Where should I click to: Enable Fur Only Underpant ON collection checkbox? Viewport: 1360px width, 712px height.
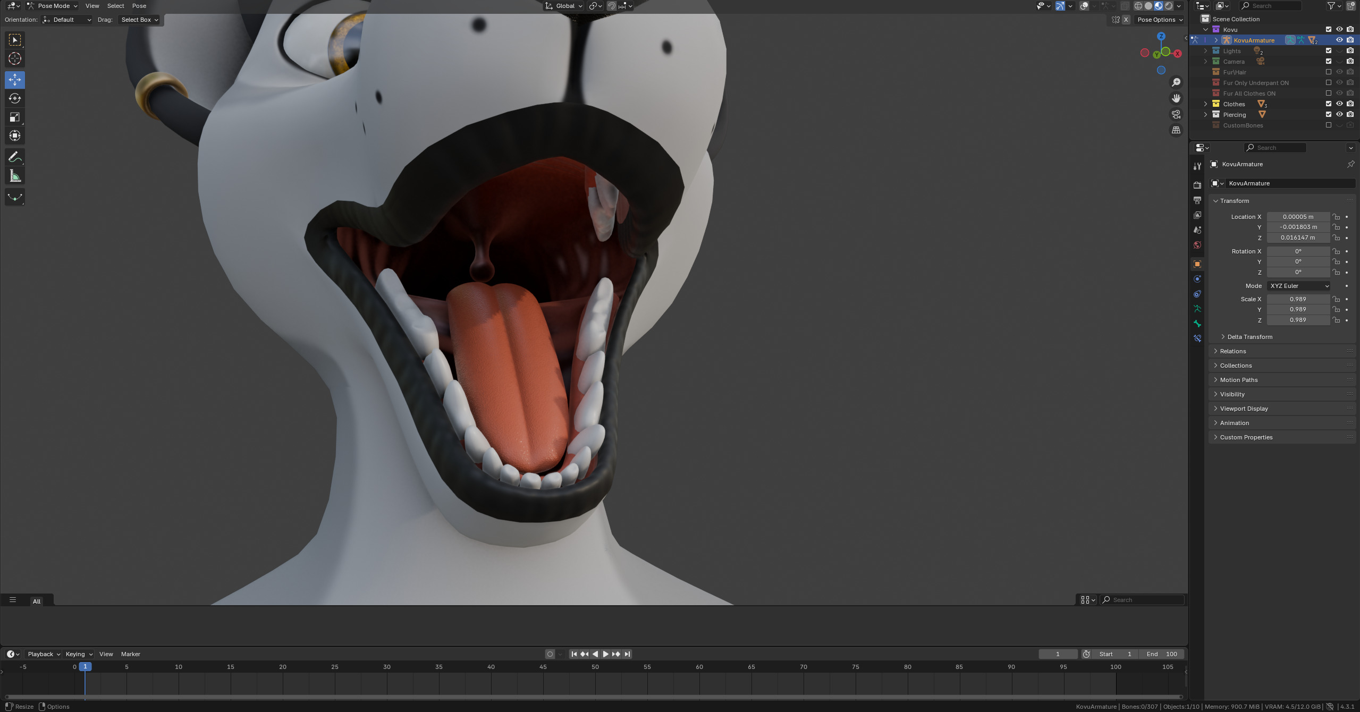pos(1329,82)
